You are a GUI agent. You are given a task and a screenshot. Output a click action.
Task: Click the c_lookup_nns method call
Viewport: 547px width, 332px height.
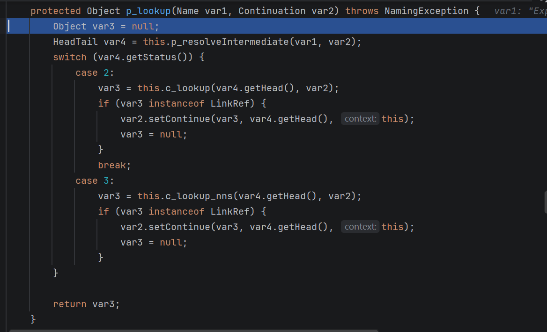[x=199, y=196]
